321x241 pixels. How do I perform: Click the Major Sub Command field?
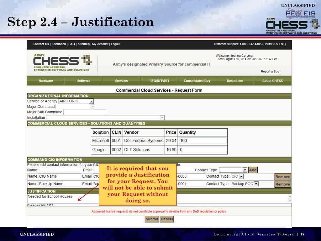coord(85,112)
